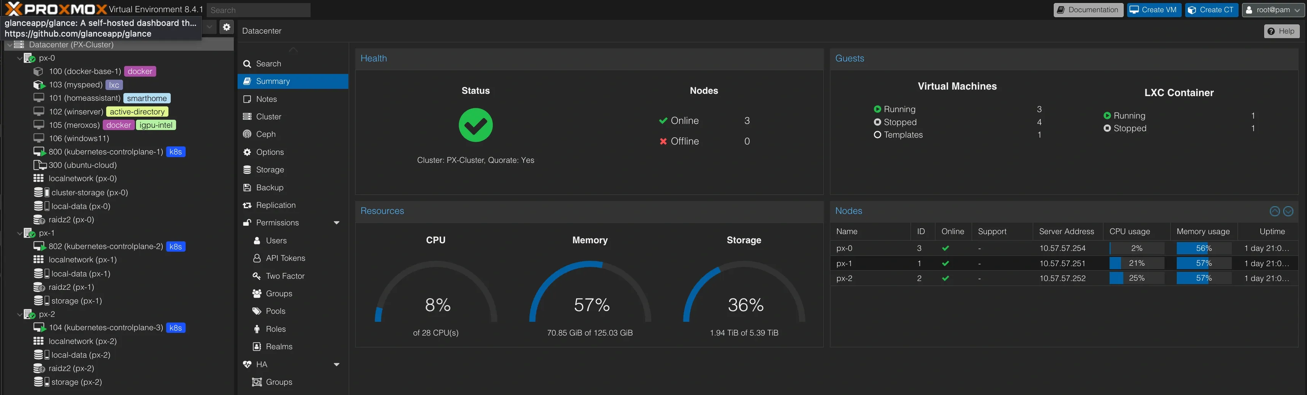Viewport: 1307px width, 395px height.
Task: Click the Search input field at top
Action: (259, 10)
